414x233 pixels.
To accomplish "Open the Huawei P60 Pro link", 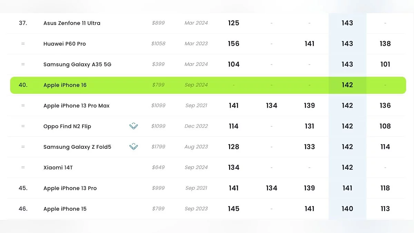I will [x=65, y=44].
